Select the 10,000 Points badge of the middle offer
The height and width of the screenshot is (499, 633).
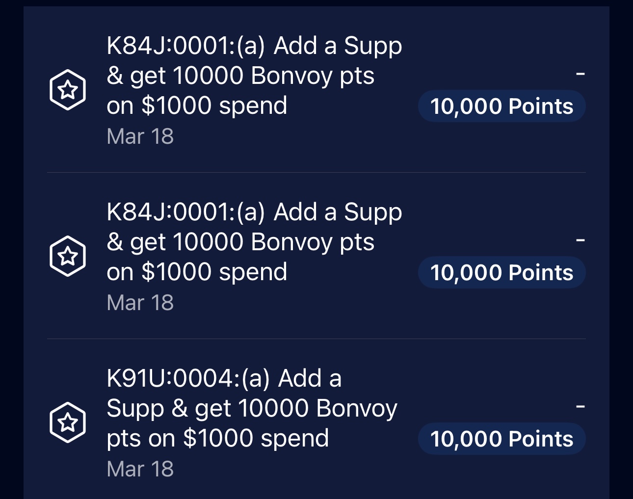[x=501, y=272]
